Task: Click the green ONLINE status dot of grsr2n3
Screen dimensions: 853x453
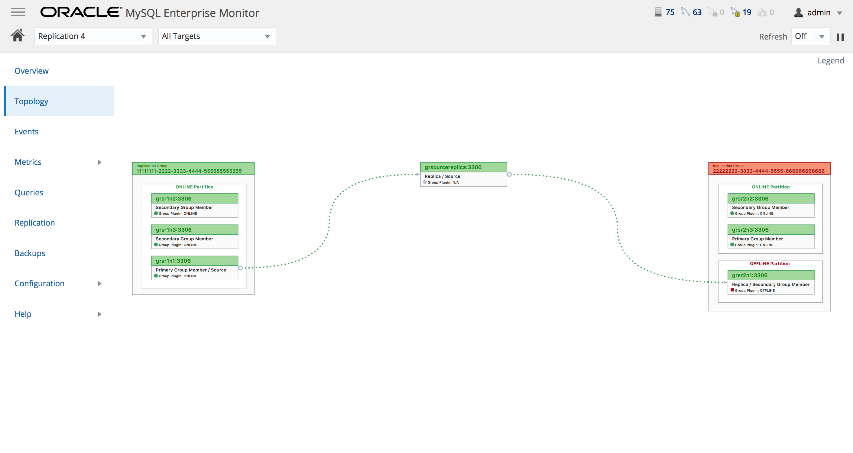Action: 732,245
